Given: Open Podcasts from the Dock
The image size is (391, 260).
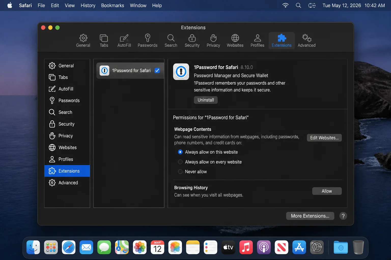Looking at the screenshot, I should point(264,247).
